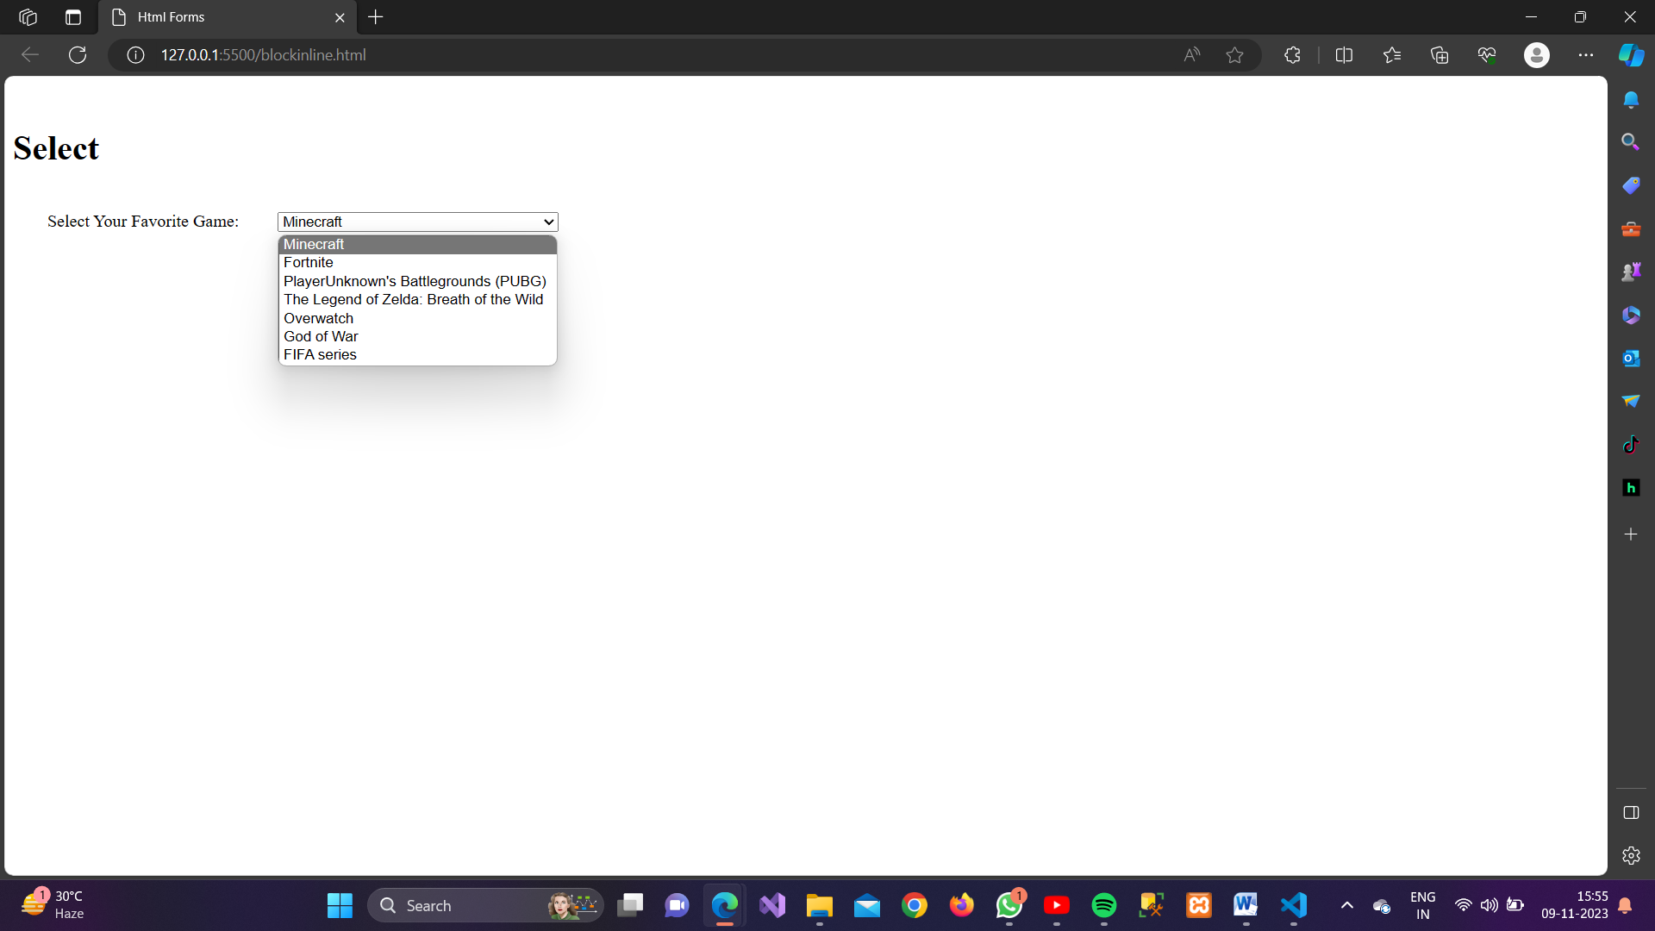Select Minecraft from the game list
1655x931 pixels.
(x=417, y=245)
